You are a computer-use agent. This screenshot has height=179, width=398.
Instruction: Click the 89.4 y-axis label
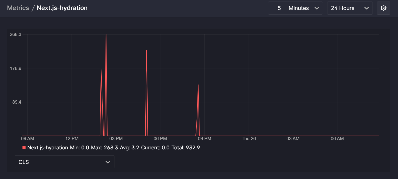pyautogui.click(x=17, y=102)
